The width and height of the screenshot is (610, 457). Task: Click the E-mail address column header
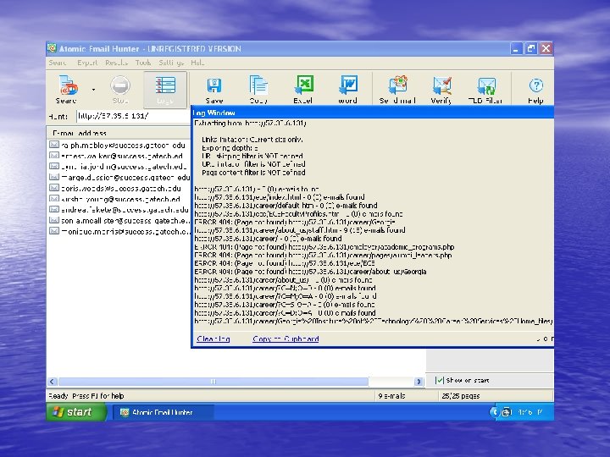(119, 133)
